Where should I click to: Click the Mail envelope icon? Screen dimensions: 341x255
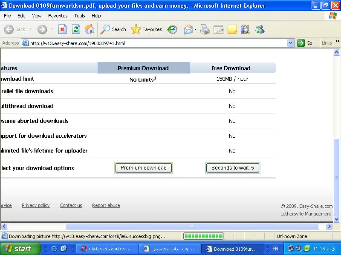click(188, 29)
